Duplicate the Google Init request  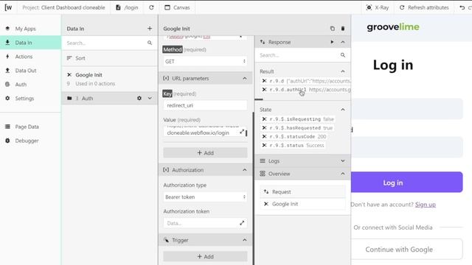pos(333,29)
